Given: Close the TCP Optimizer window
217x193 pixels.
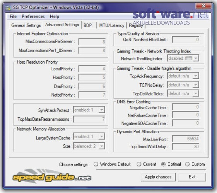Looking at the screenshot, I should tap(203, 6).
